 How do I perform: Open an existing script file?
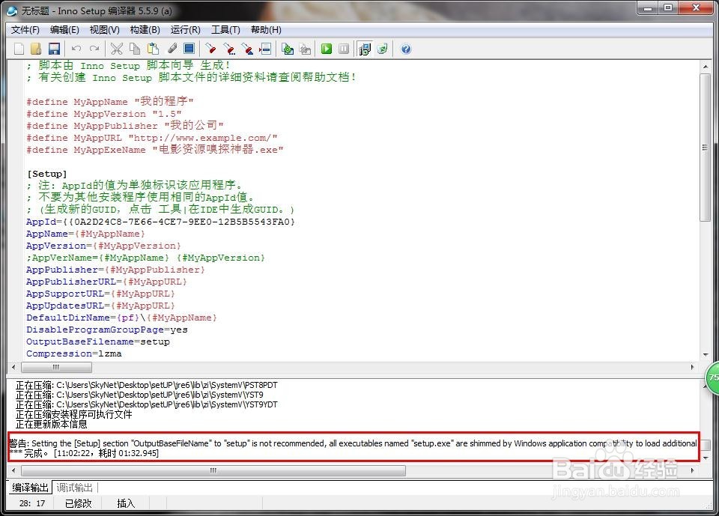click(36, 49)
